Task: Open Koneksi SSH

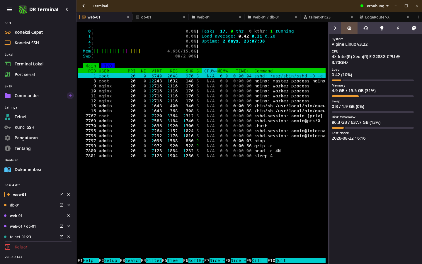Action: point(38,43)
